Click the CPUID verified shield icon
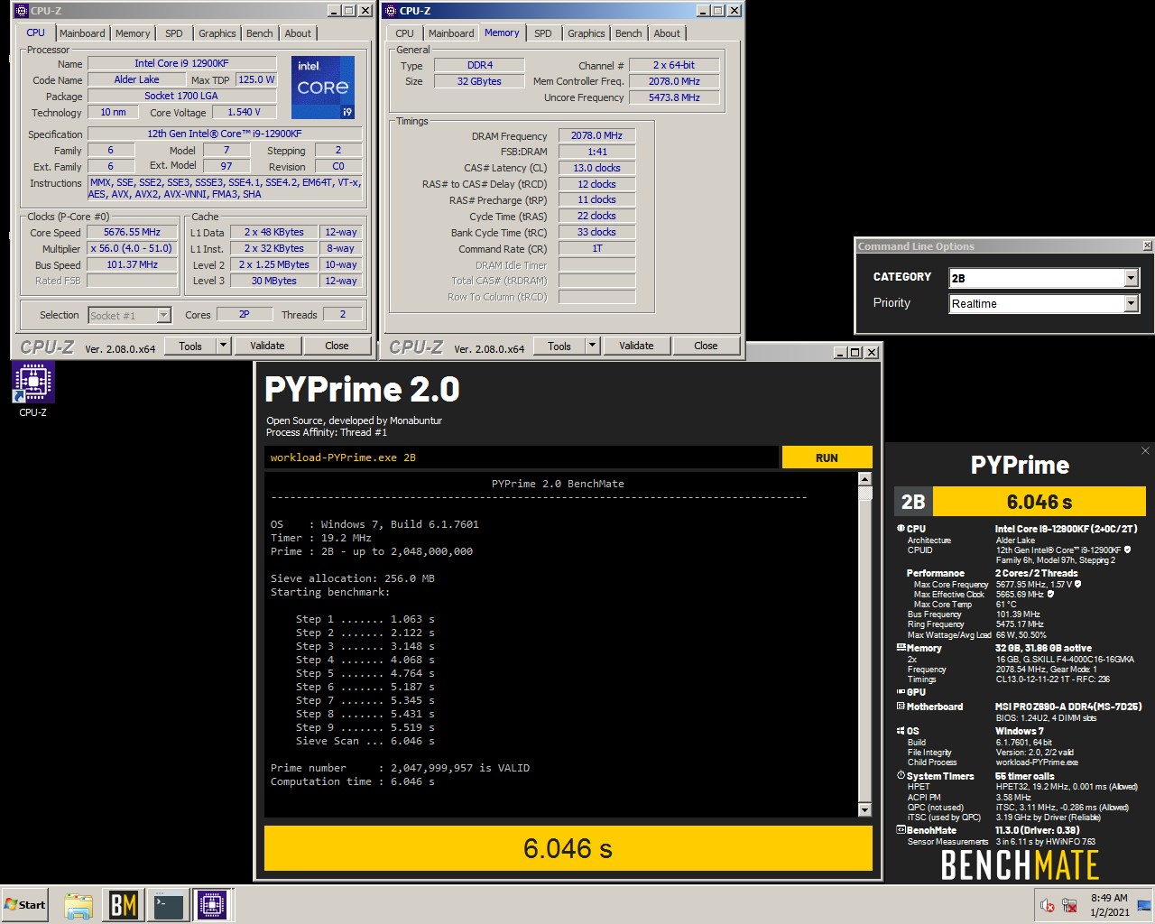Viewport: 1155px width, 924px height. (1128, 550)
